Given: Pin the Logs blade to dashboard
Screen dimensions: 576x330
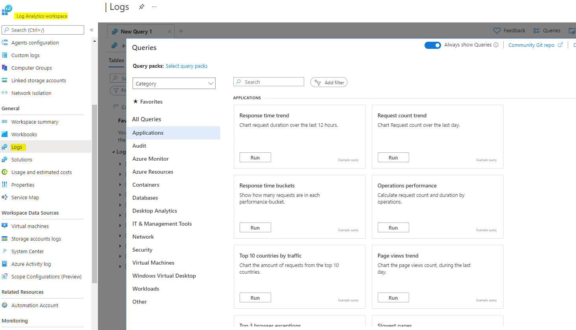Looking at the screenshot, I should click(142, 7).
